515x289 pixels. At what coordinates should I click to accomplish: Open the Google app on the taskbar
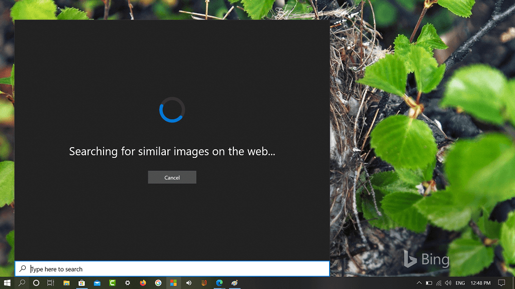pos(158,283)
